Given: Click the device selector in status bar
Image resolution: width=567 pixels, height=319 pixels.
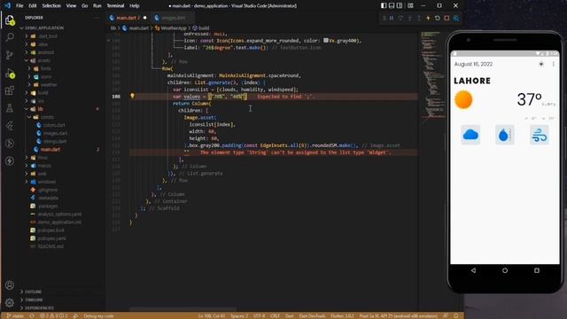Looking at the screenshot, I should coord(398,315).
